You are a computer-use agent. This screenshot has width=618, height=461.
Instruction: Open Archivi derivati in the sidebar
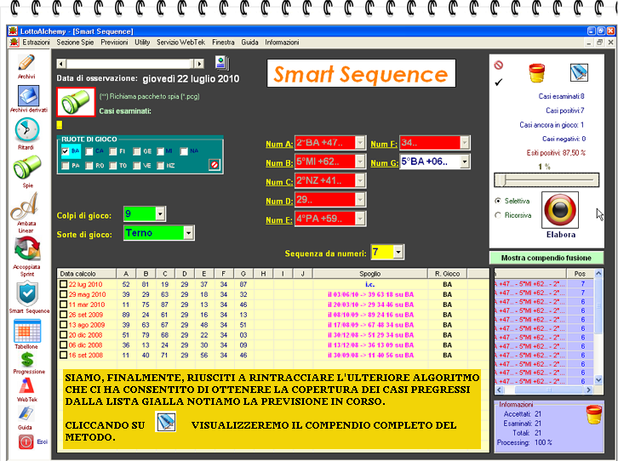click(x=28, y=95)
